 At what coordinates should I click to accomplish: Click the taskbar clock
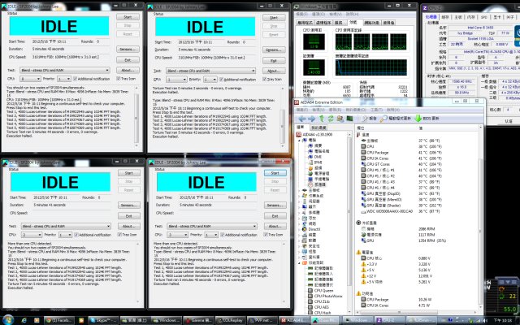pyautogui.click(x=502, y=320)
